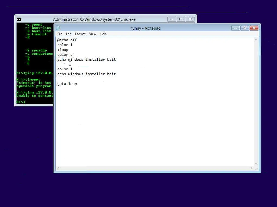
Task: Click 'operable program' text in cmd window
Action: click(x=34, y=86)
